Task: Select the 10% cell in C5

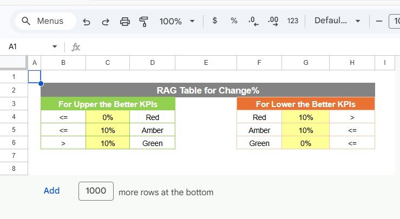Action: (108, 130)
